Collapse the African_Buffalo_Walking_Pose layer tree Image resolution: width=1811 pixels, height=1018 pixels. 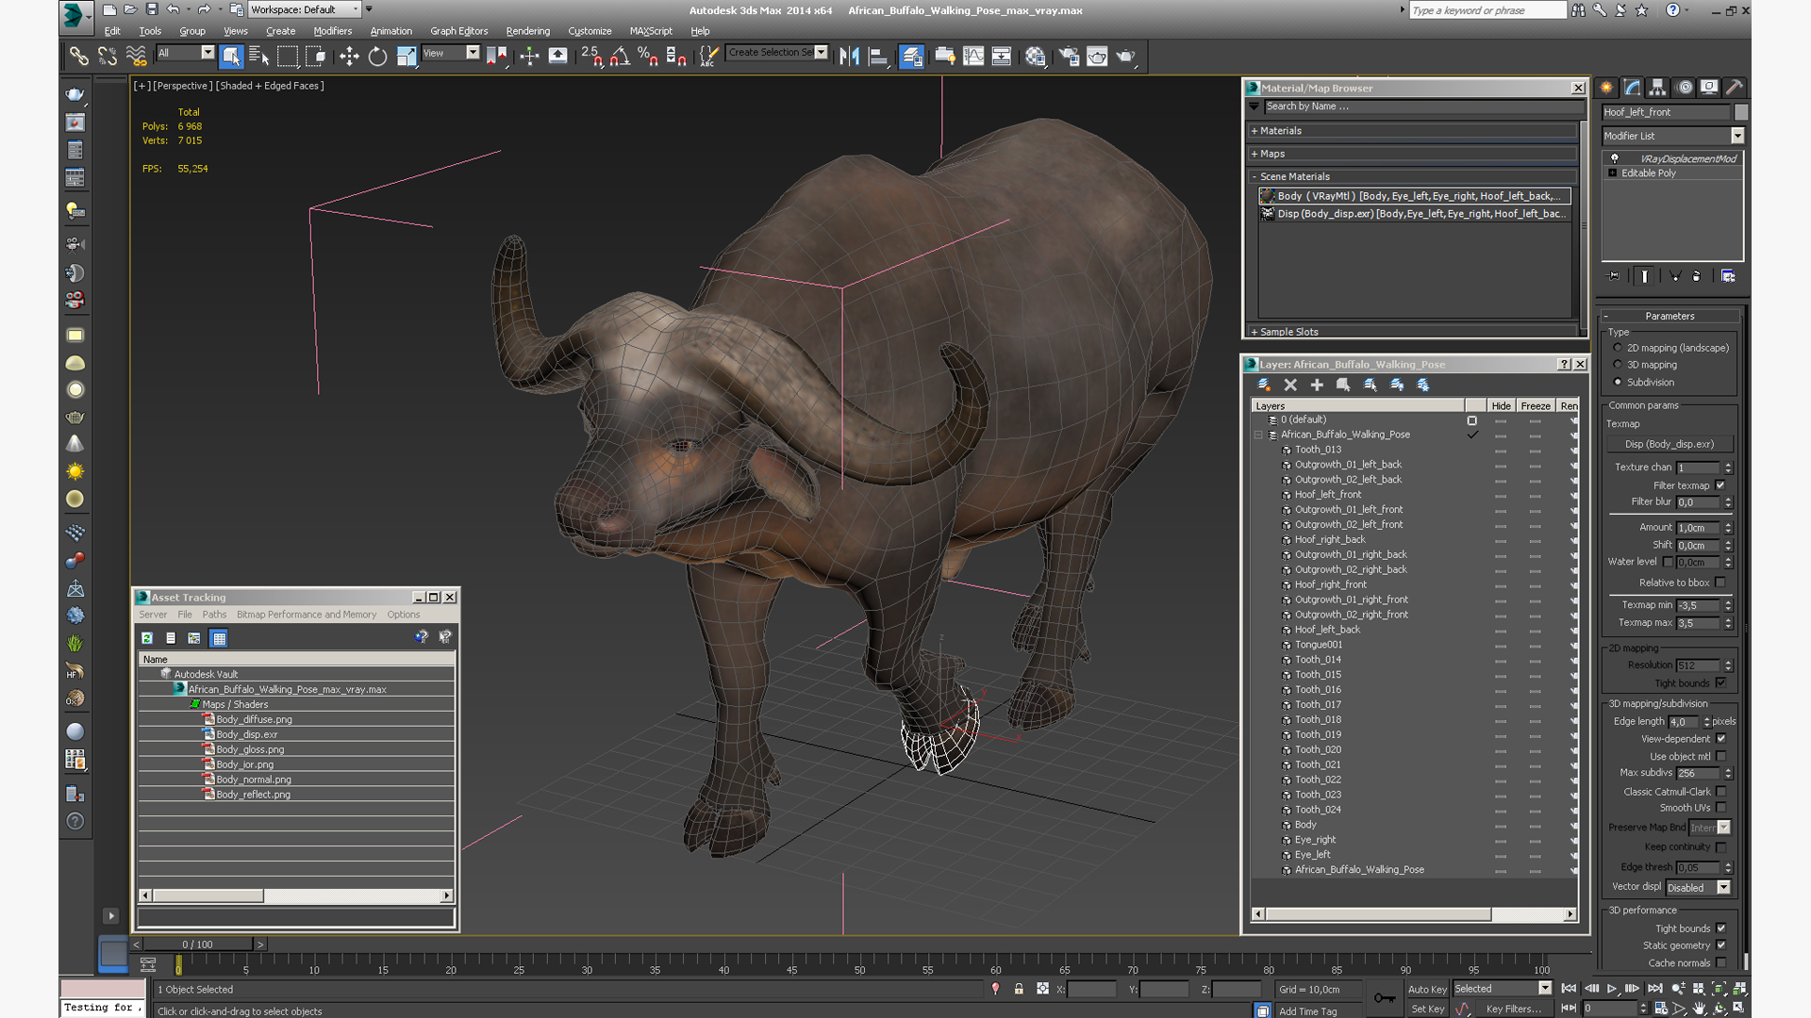[x=1258, y=435]
